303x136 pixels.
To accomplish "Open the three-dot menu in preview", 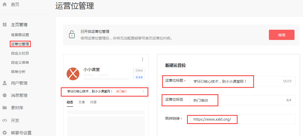I will pyautogui.click(x=143, y=59).
